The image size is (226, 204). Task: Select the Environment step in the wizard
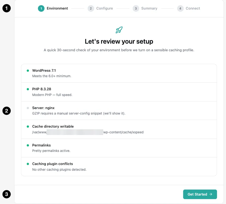[x=53, y=8]
